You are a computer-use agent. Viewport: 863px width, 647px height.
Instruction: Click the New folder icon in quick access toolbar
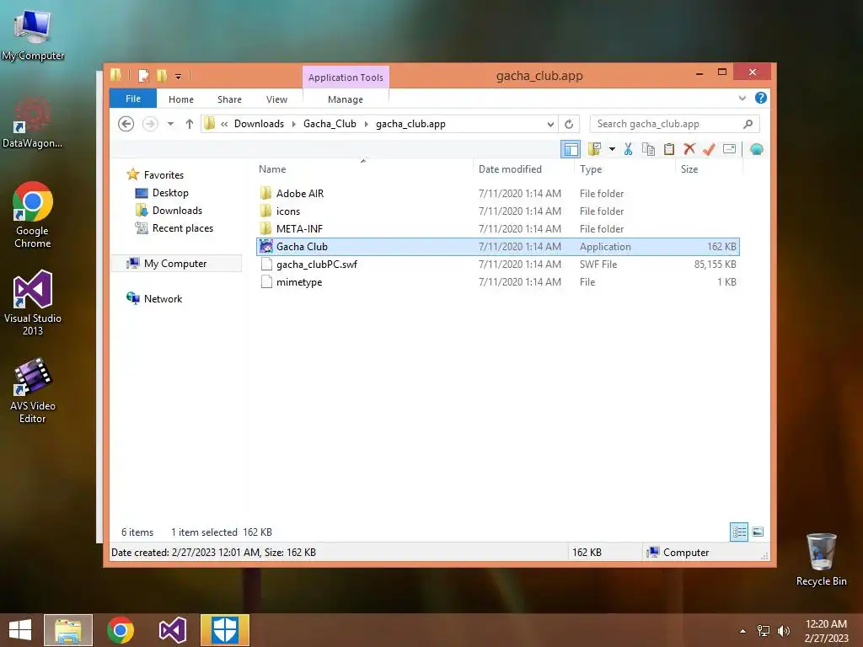click(x=162, y=75)
